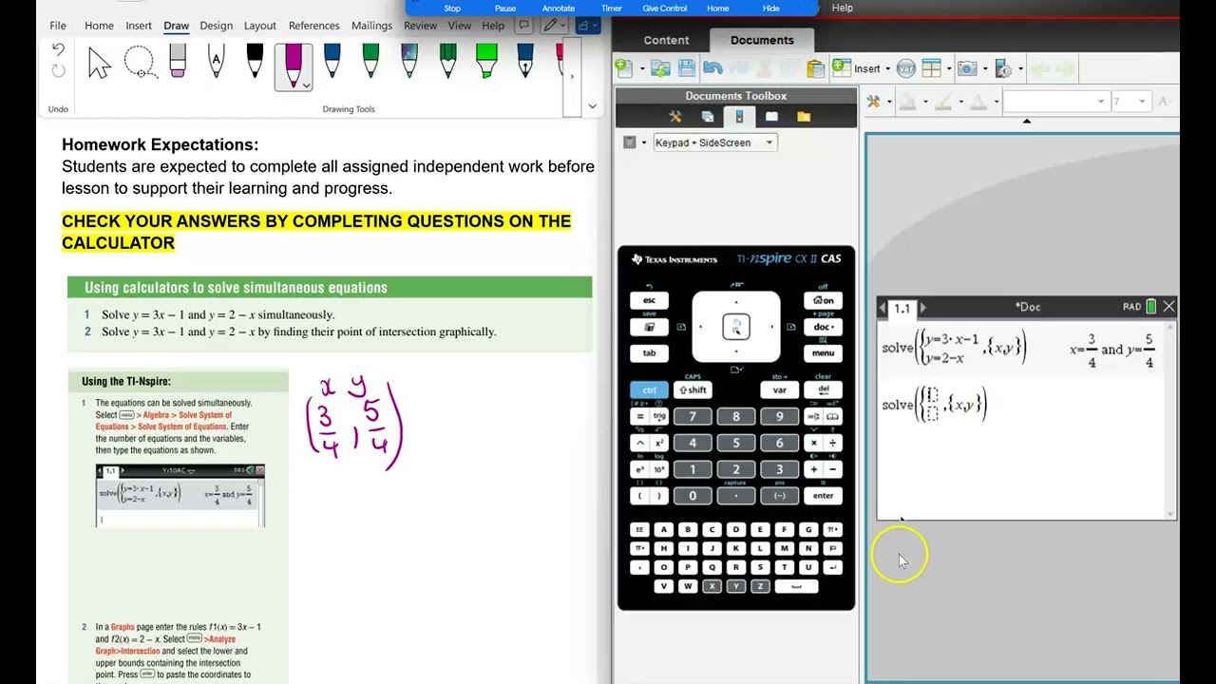Click the New Document icon in TI-Nspire toolbar

[x=624, y=68]
